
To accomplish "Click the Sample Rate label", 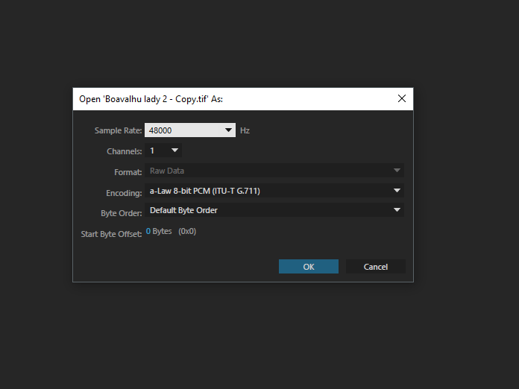I will tap(118, 130).
